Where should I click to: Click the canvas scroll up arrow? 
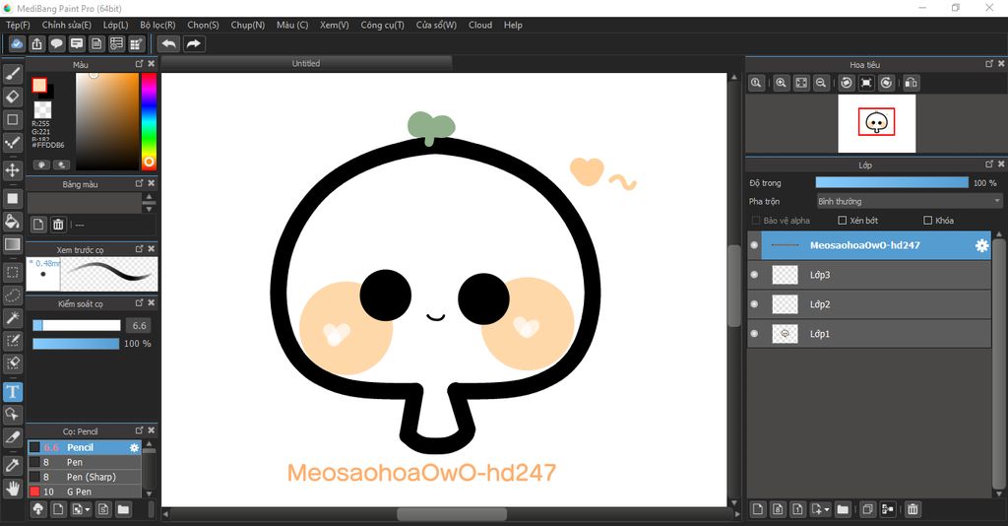(x=734, y=77)
